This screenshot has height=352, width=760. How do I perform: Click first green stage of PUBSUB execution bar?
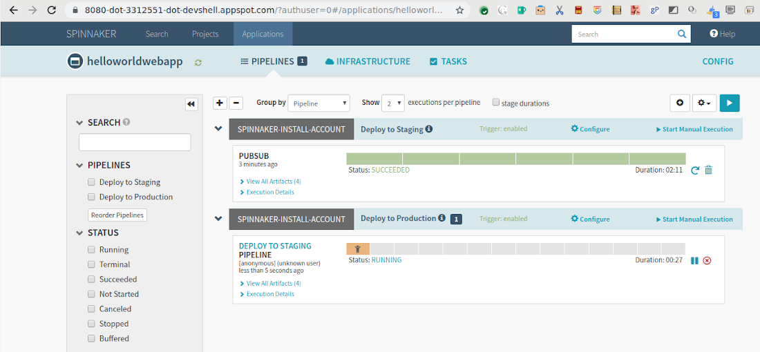tap(374, 158)
